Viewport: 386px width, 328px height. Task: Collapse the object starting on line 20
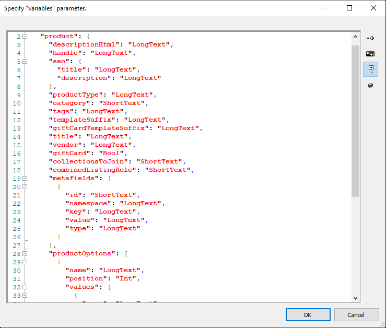coord(25,186)
